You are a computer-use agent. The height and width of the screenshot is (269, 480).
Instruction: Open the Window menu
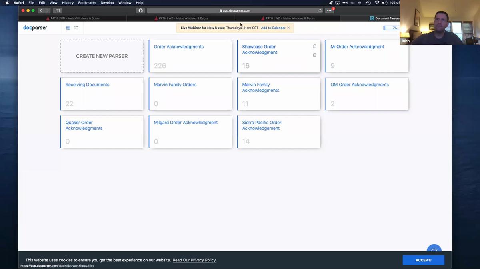[x=125, y=3]
